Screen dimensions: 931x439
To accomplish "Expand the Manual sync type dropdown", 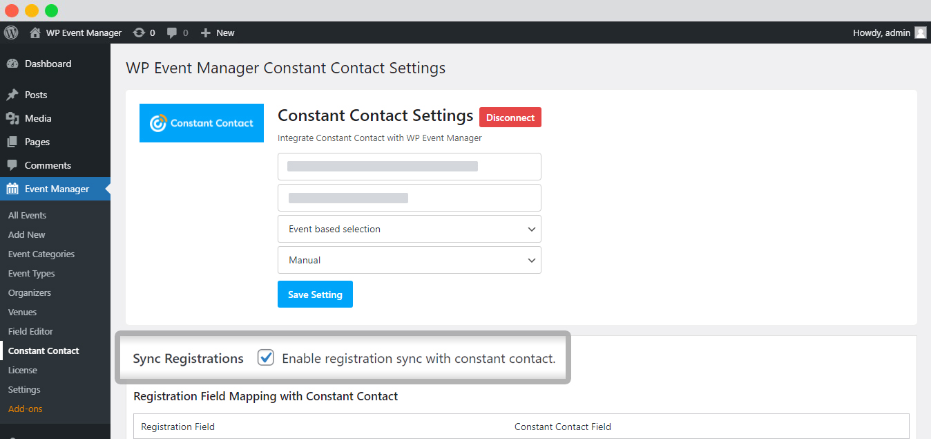I will point(410,260).
